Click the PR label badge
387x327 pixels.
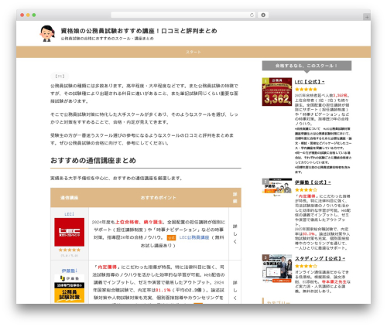pos(60,76)
